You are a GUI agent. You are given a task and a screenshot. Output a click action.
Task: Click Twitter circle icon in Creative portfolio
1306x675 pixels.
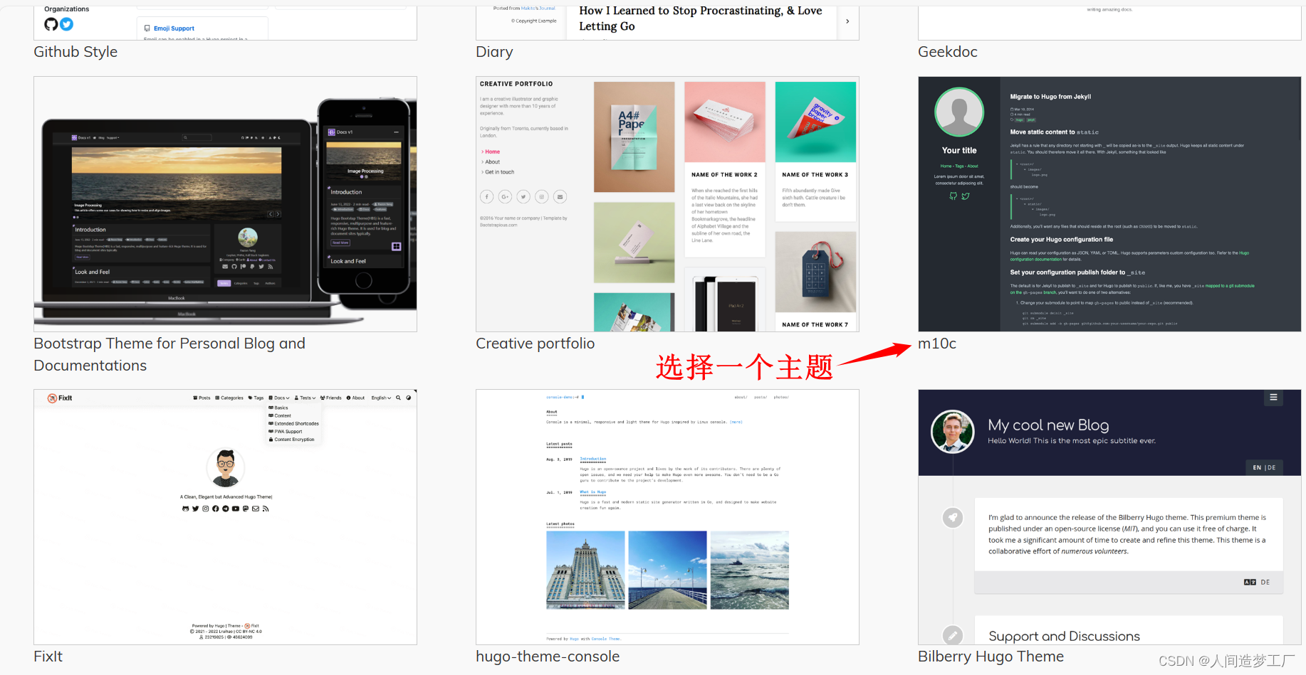[523, 197]
